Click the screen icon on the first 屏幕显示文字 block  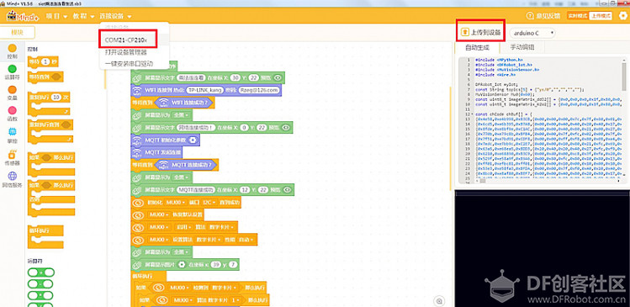click(x=137, y=78)
